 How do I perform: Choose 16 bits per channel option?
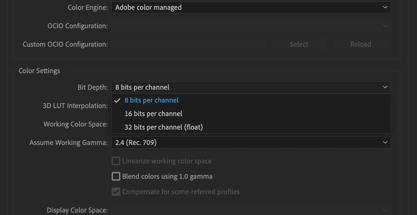153,114
